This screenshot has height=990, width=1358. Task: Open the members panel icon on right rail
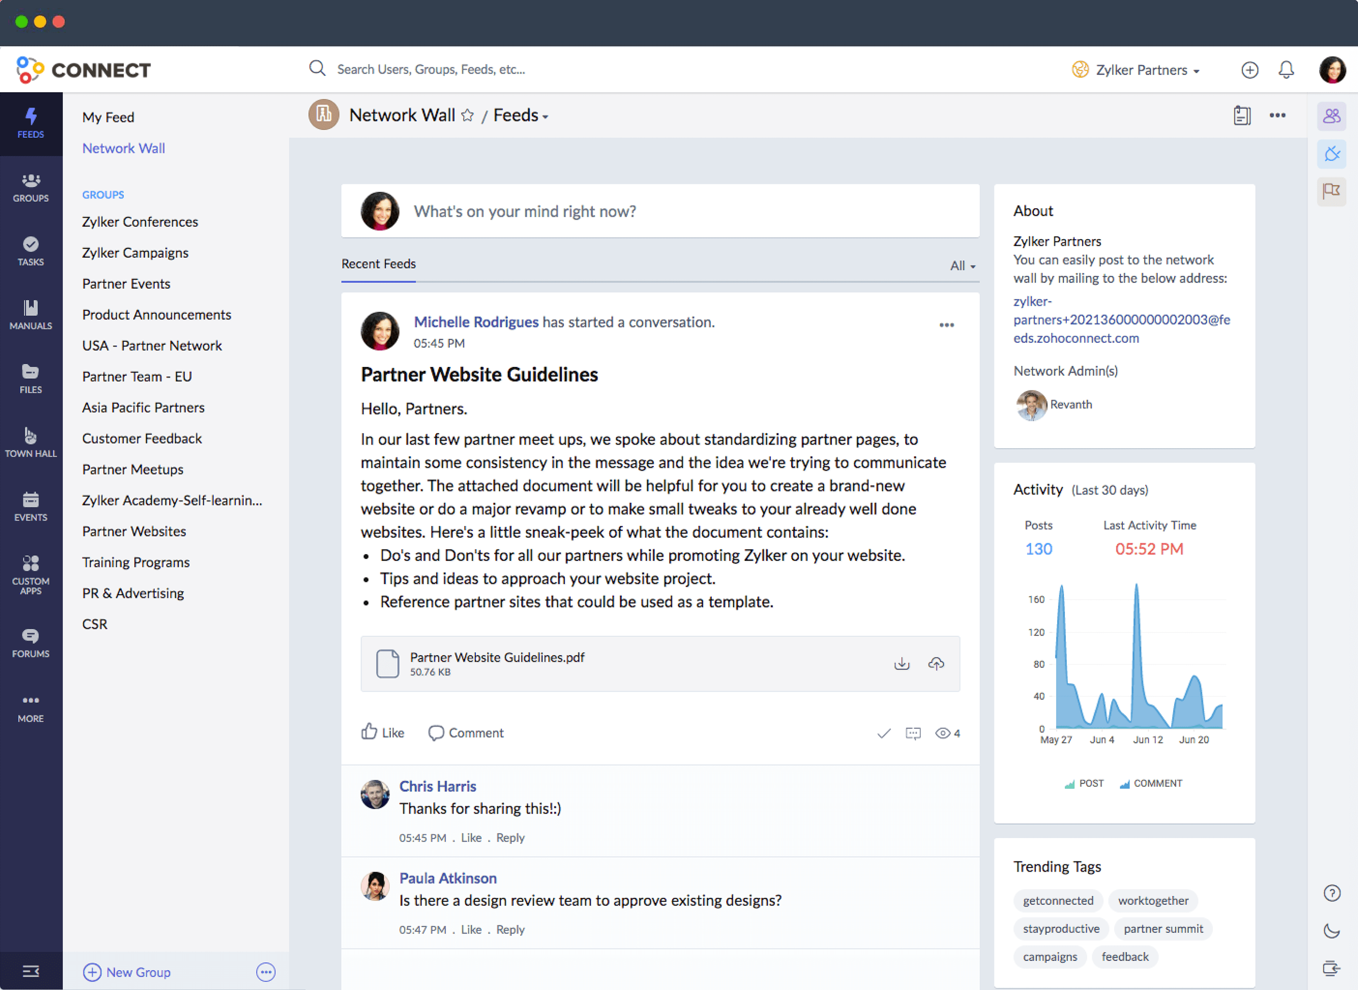tap(1331, 116)
